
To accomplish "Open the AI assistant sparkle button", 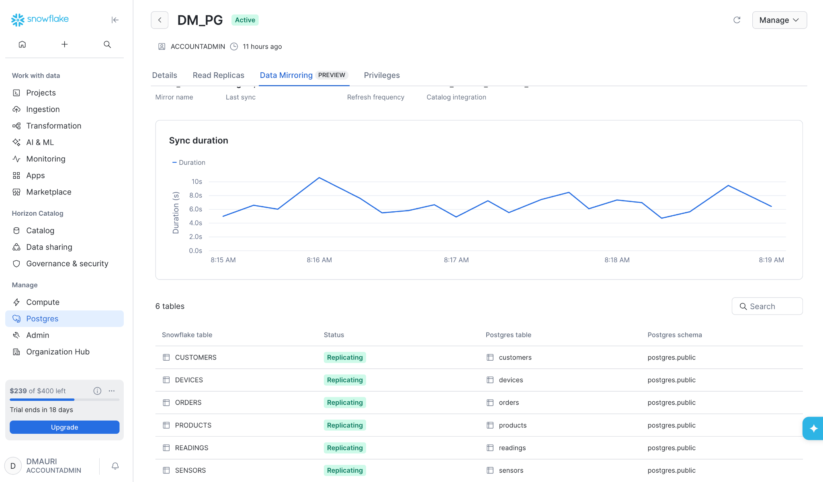I will point(813,428).
